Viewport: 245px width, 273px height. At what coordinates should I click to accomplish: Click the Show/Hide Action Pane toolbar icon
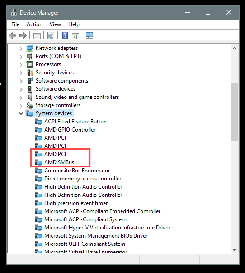click(x=75, y=36)
